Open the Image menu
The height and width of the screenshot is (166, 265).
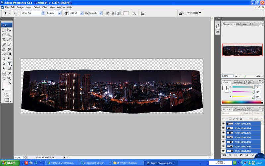20,7
